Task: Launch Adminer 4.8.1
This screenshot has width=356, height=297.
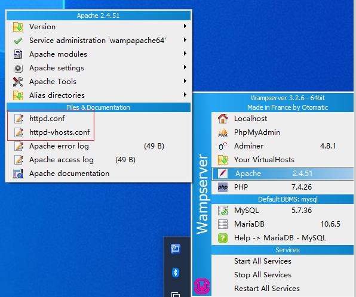Action: pos(283,146)
